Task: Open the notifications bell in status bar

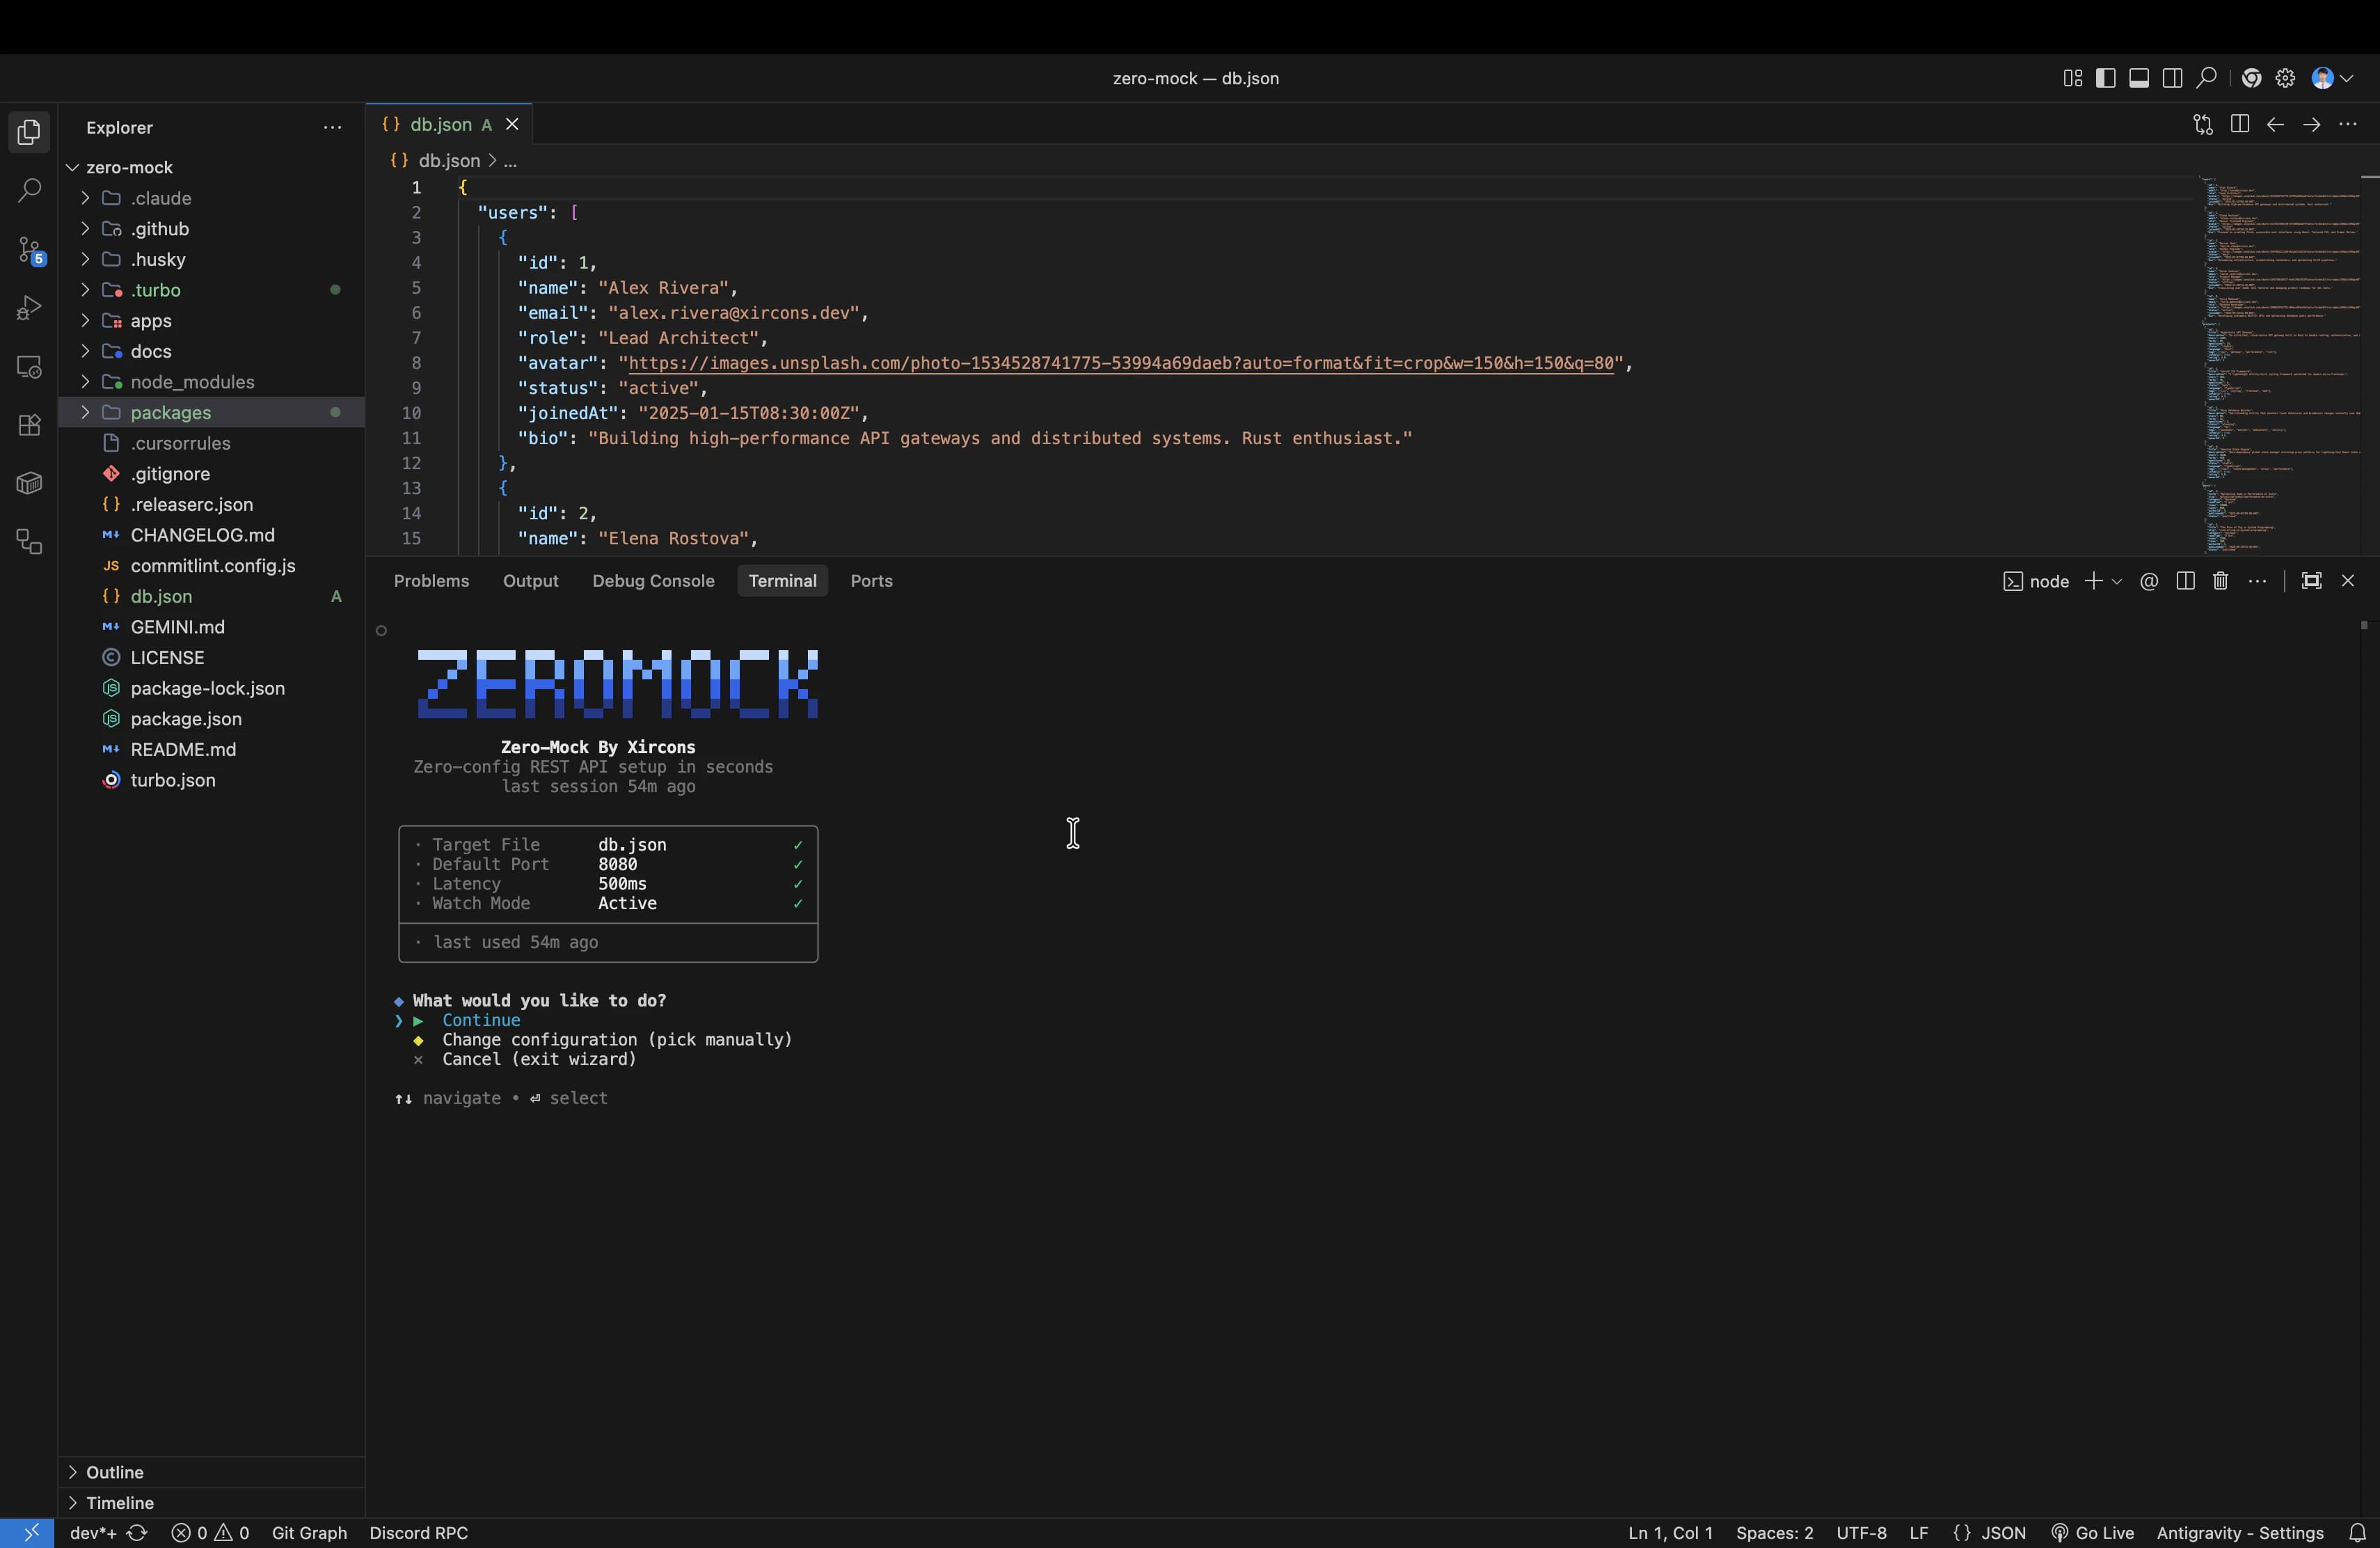Action: [x=2358, y=1533]
